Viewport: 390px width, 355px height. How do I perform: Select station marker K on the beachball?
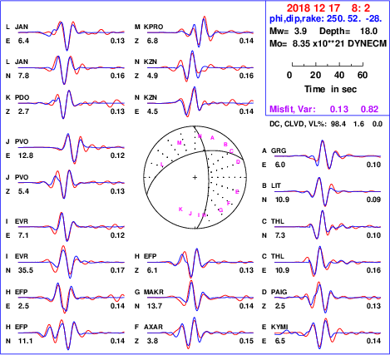pyautogui.click(x=180, y=210)
